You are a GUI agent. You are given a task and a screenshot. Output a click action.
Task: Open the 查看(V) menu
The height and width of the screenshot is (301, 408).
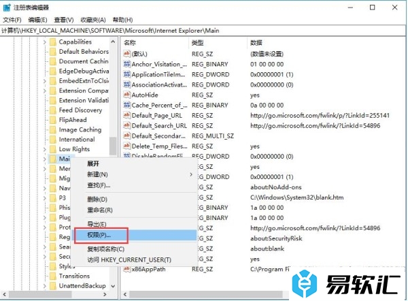point(64,20)
